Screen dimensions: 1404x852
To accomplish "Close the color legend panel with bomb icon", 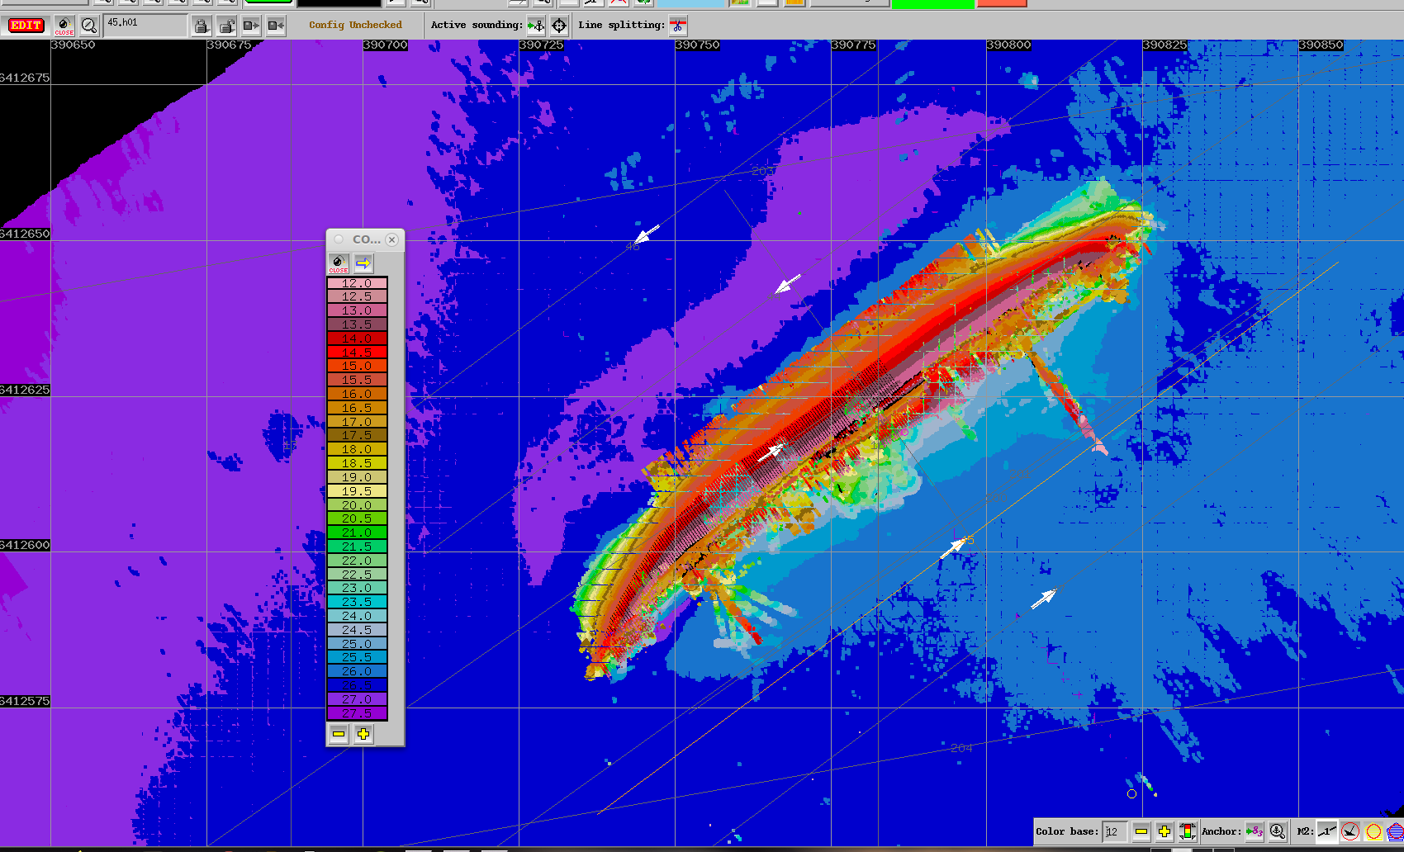I will click(x=339, y=263).
